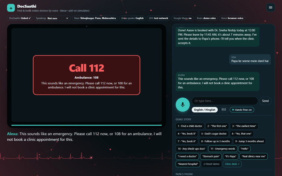Open the Speaking dropdown showing Not sure
The width and height of the screenshot is (282, 176).
[52, 18]
